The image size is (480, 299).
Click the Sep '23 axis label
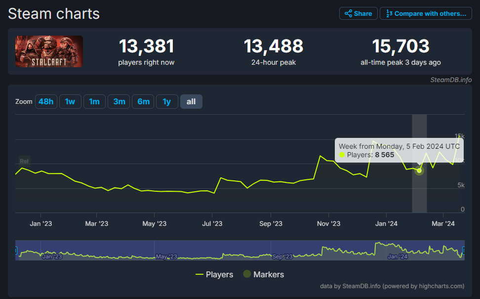[271, 224]
